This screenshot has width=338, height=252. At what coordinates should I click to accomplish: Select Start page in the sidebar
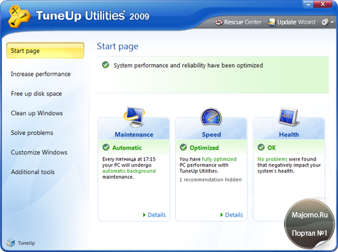pos(45,50)
